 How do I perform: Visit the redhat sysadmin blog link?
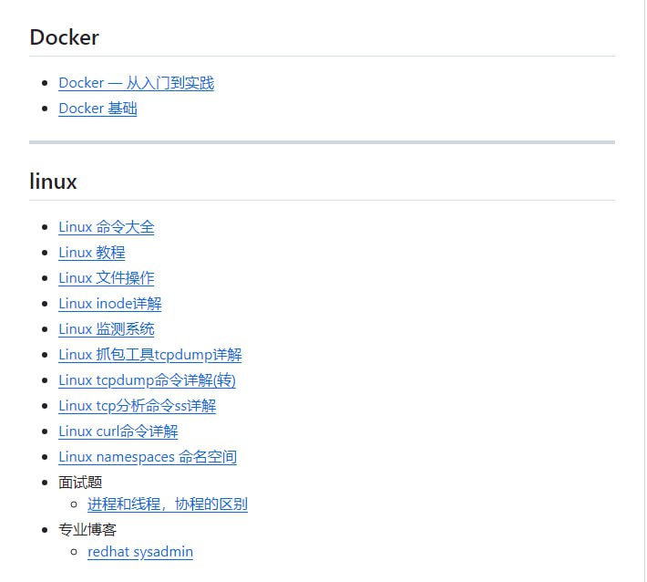(139, 552)
